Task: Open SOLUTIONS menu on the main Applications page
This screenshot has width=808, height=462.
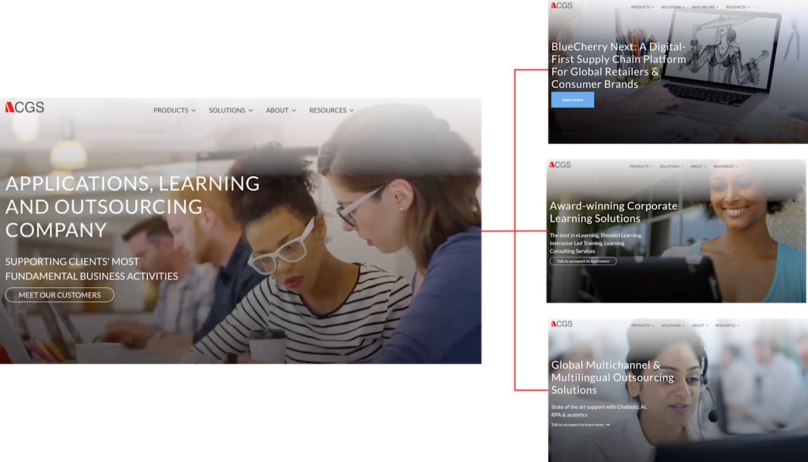Action: coord(231,110)
